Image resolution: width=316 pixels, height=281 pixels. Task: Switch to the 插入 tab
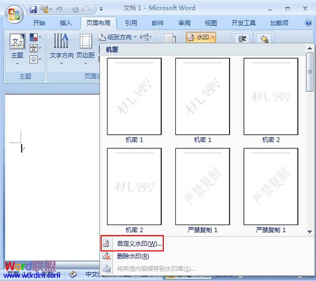point(65,23)
